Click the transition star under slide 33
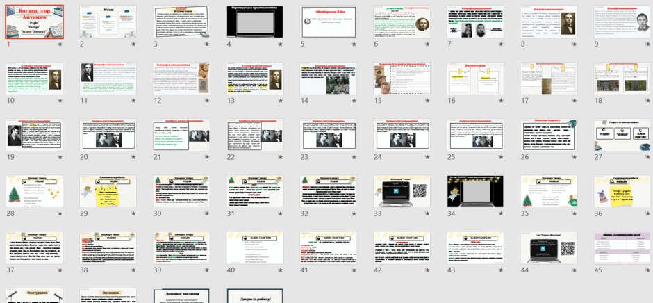Screen dimensions: 653x303 point(428,213)
